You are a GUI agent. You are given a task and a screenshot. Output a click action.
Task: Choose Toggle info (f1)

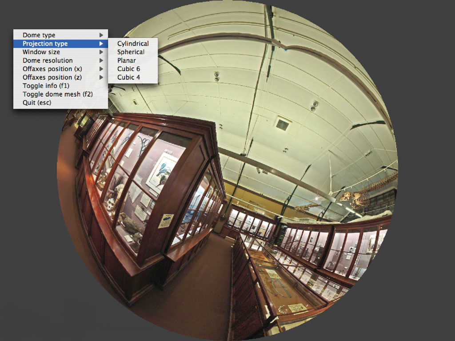point(60,86)
